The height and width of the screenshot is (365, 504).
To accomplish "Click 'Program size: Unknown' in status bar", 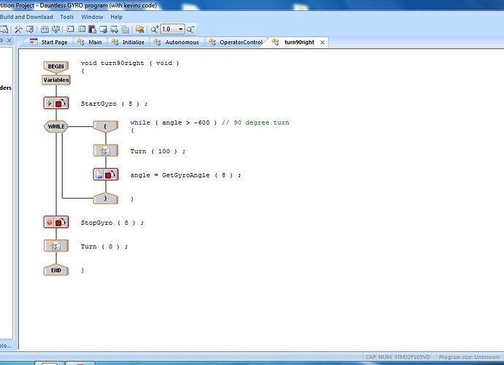I will pyautogui.click(x=469, y=357).
